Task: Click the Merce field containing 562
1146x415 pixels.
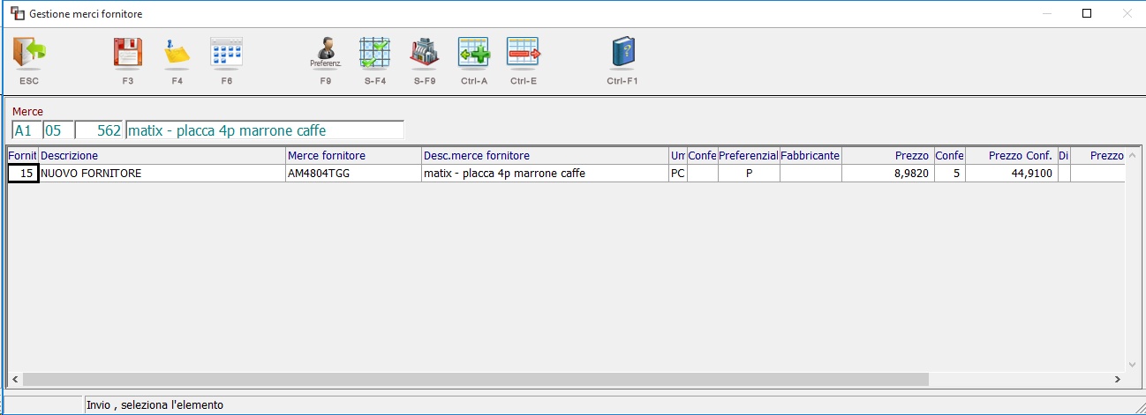Action: [x=100, y=130]
